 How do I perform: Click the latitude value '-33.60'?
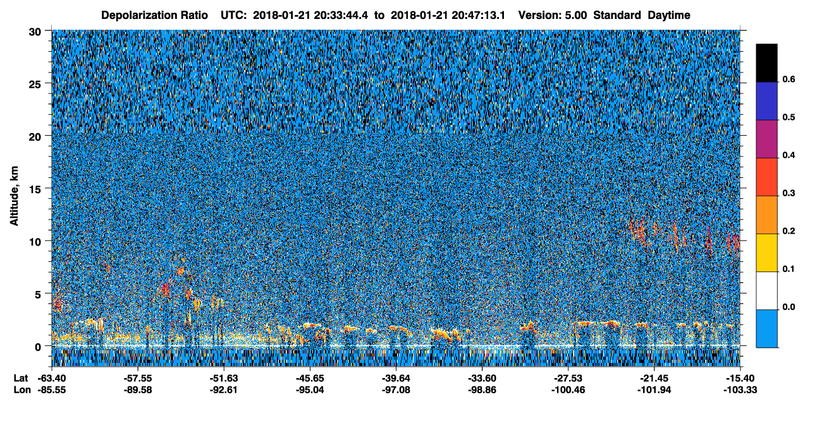(x=482, y=378)
